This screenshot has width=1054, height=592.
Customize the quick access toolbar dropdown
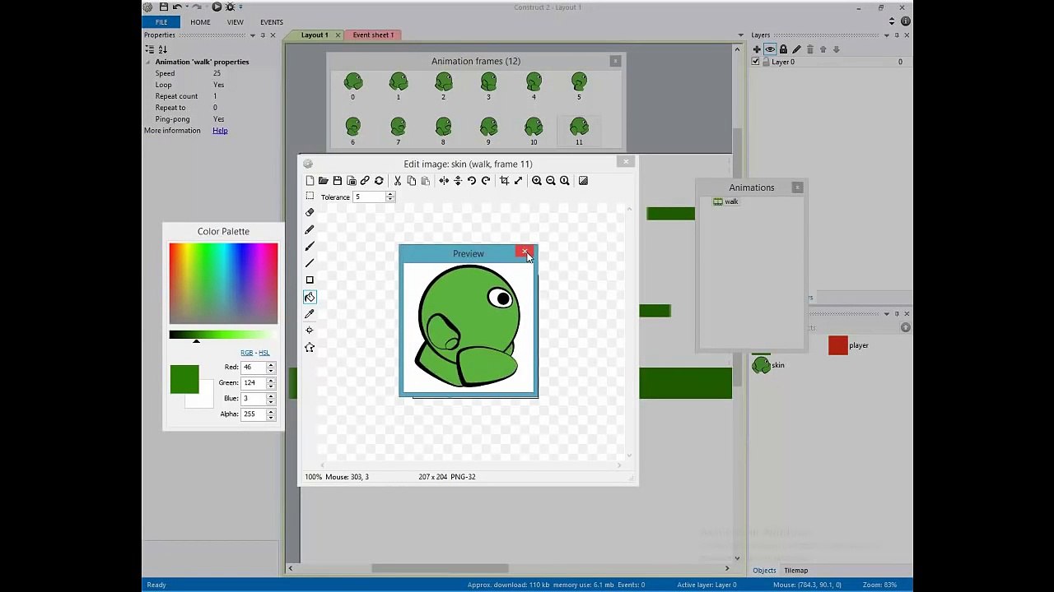click(240, 7)
